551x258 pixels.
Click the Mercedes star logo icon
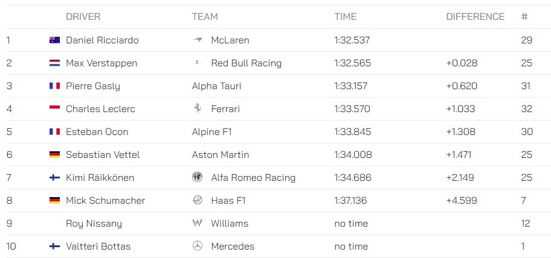[x=198, y=246]
